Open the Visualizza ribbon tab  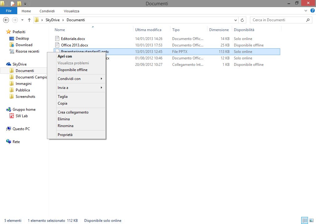[x=72, y=11]
